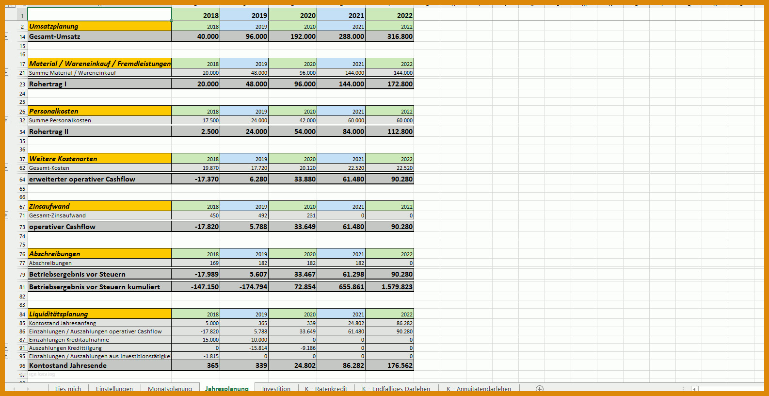Click the Liquiditätsplanung heading cell
The width and height of the screenshot is (769, 396).
pos(99,314)
